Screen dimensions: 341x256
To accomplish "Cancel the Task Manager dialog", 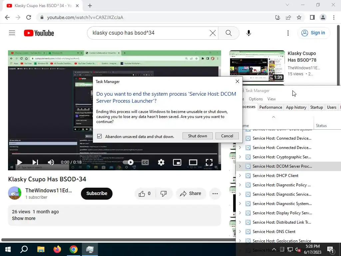I will click(227, 136).
